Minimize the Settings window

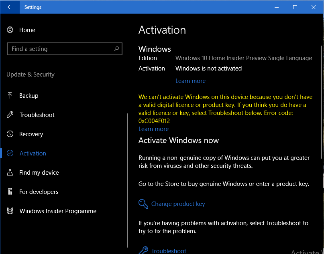click(x=277, y=7)
